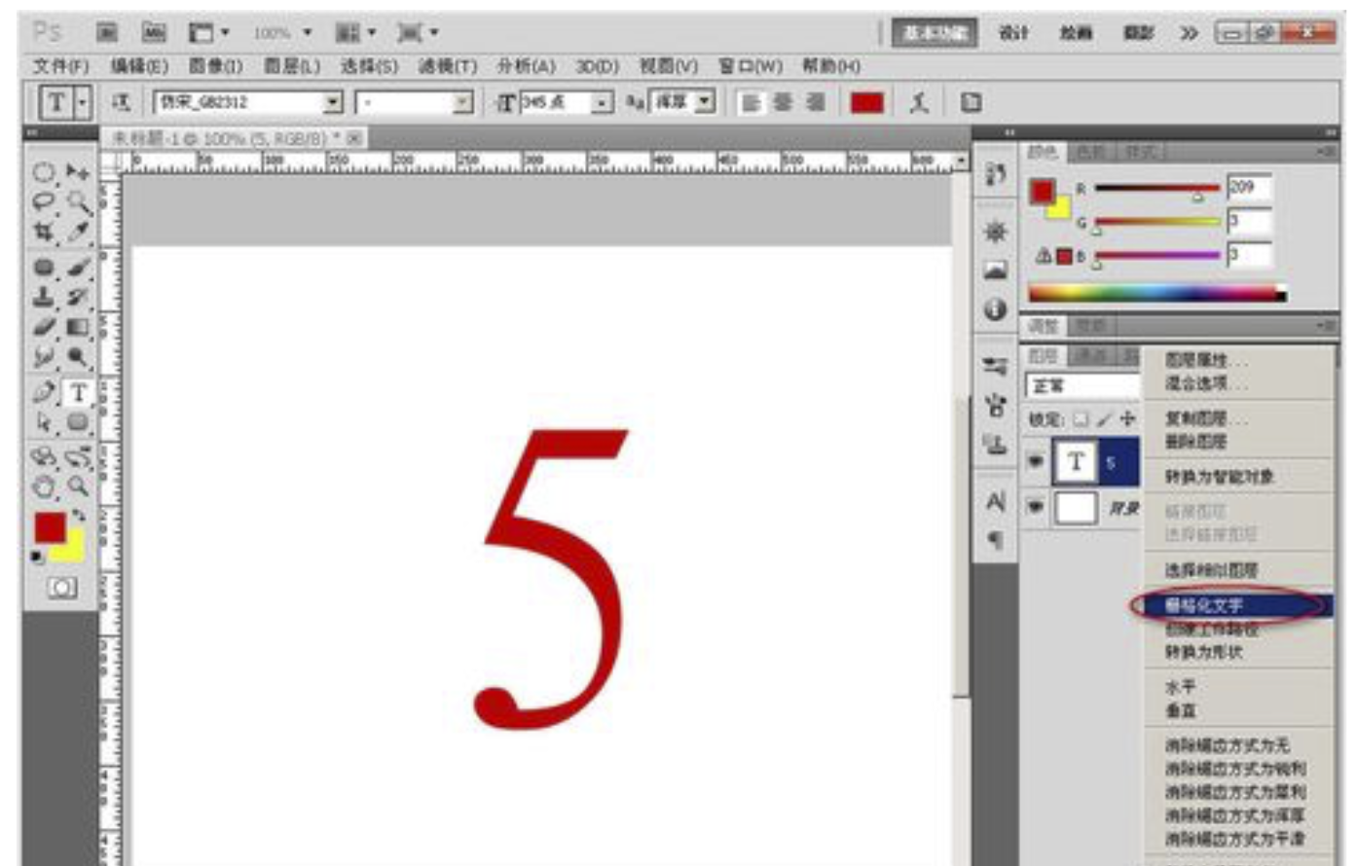Select the Brush tool
This screenshot has width=1357, height=866.
(78, 267)
